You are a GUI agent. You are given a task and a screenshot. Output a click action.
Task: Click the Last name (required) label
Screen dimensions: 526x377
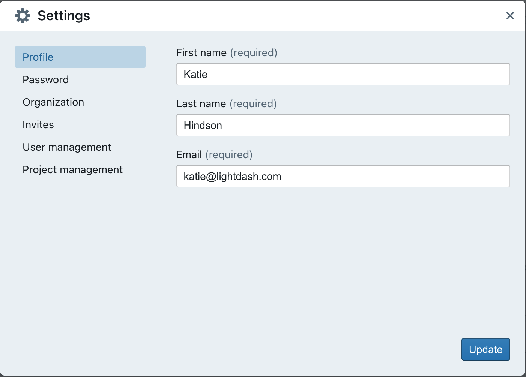226,104
